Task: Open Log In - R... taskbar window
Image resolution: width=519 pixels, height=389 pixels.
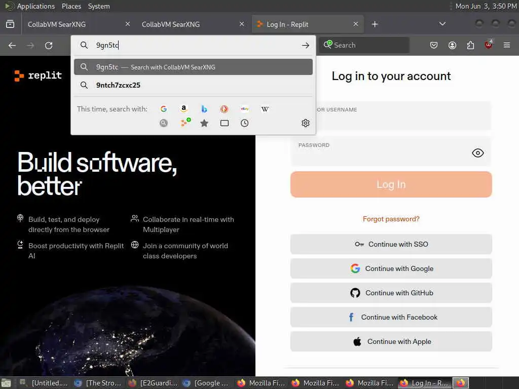Action: [424, 383]
